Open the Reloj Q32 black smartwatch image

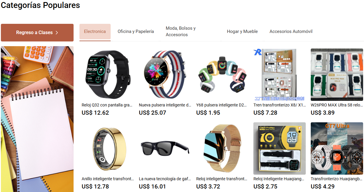pyautogui.click(x=108, y=75)
